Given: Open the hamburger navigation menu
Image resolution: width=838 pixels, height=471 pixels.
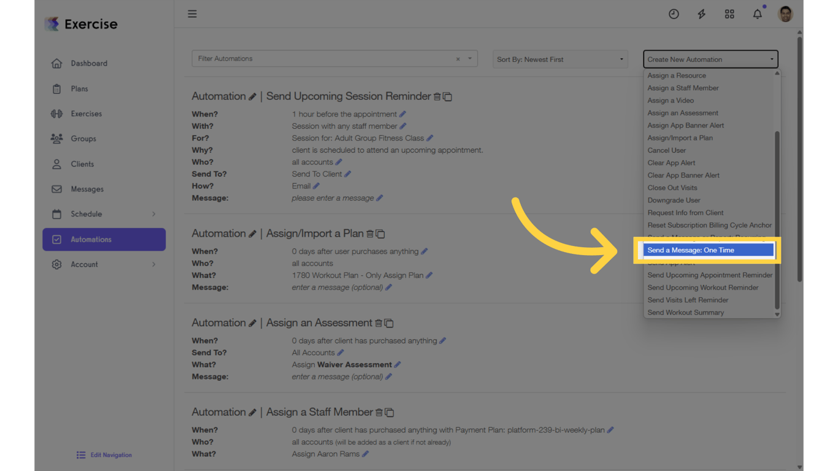Looking at the screenshot, I should click(x=192, y=13).
